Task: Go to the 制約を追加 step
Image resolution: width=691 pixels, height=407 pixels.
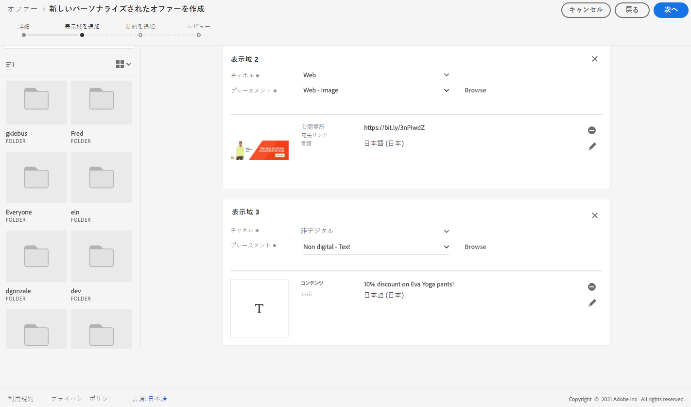Action: coord(140,35)
